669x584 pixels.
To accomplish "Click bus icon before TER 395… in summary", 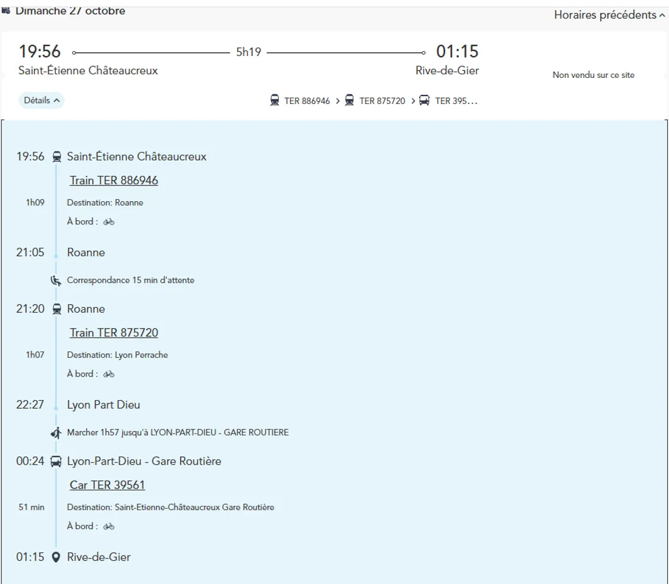I will click(425, 101).
